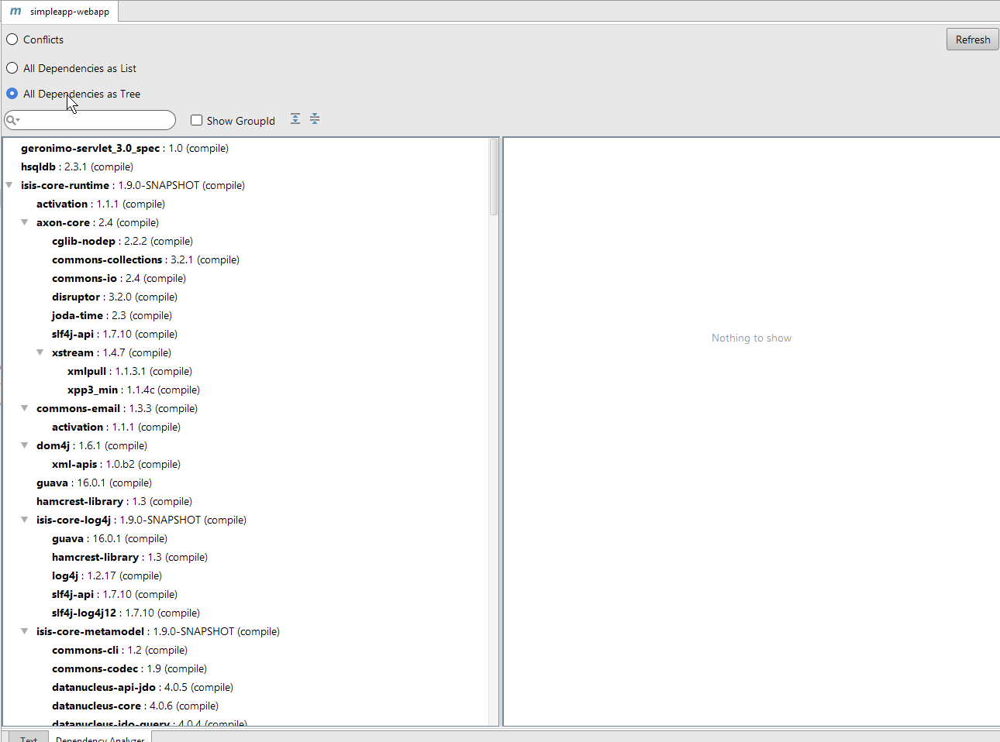Image resolution: width=1000 pixels, height=742 pixels.
Task: Select the commons-collections 3.2.1 entry
Action: point(107,259)
